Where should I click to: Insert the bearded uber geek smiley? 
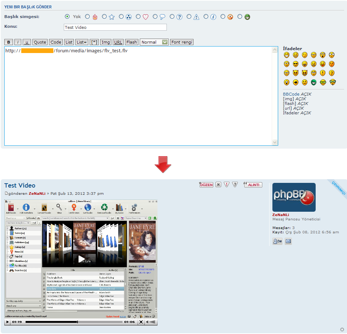(333, 82)
